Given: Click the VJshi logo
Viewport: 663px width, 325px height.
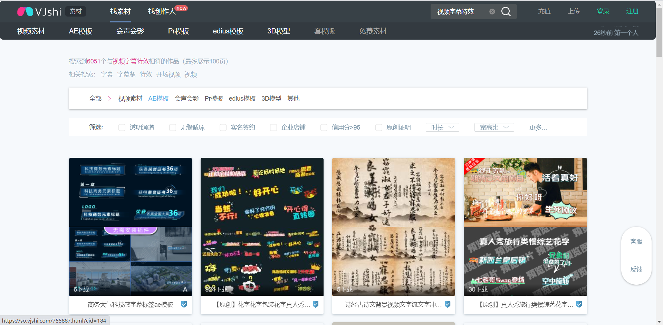Looking at the screenshot, I should [x=39, y=12].
